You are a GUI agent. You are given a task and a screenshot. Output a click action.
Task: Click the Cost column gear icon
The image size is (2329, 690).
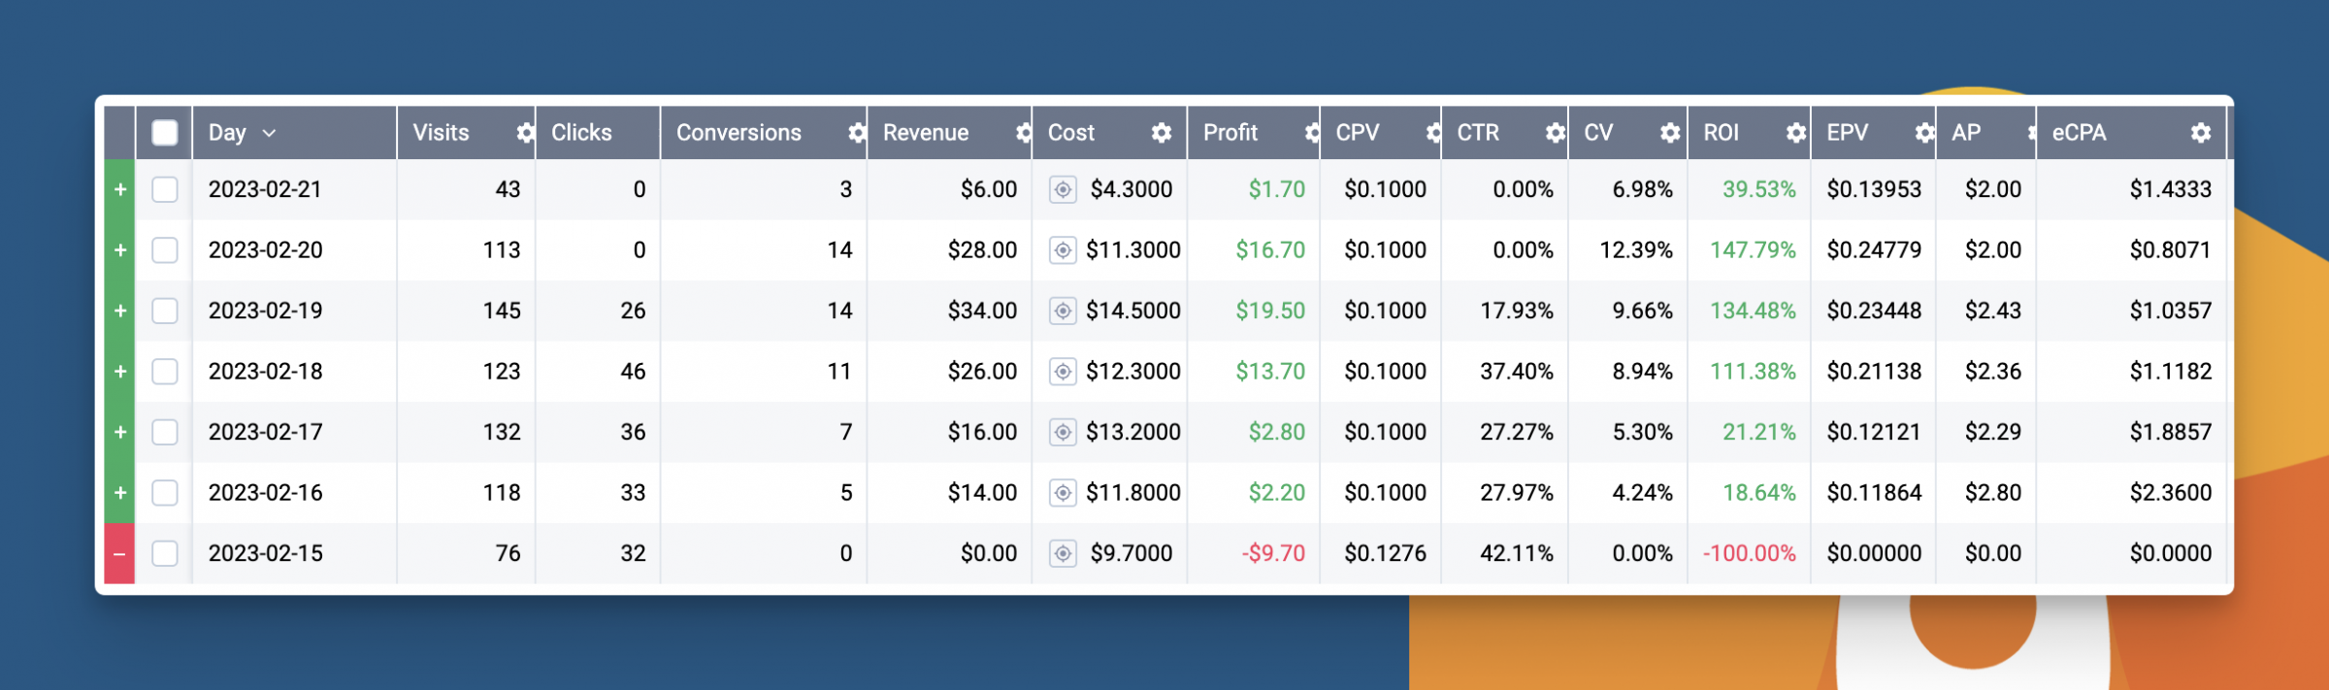1161,133
